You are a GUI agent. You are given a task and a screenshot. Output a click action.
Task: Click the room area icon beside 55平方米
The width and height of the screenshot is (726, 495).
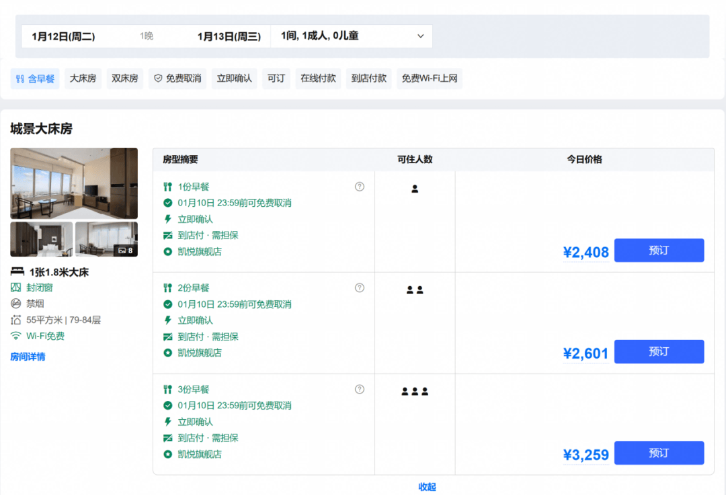[15, 320]
